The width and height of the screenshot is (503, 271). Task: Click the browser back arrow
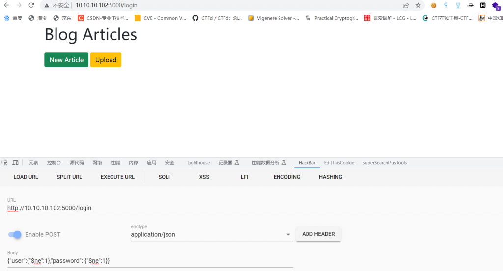[x=6, y=5]
